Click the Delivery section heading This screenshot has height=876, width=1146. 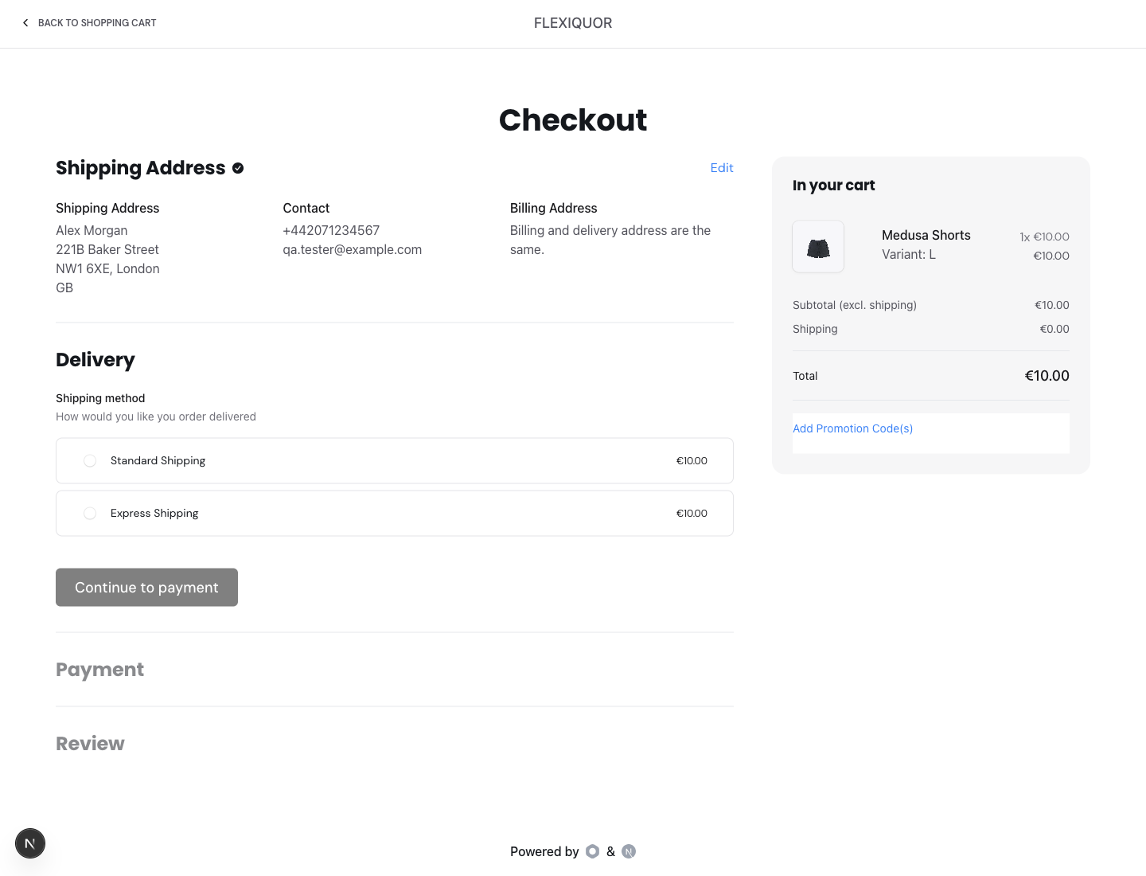point(95,360)
